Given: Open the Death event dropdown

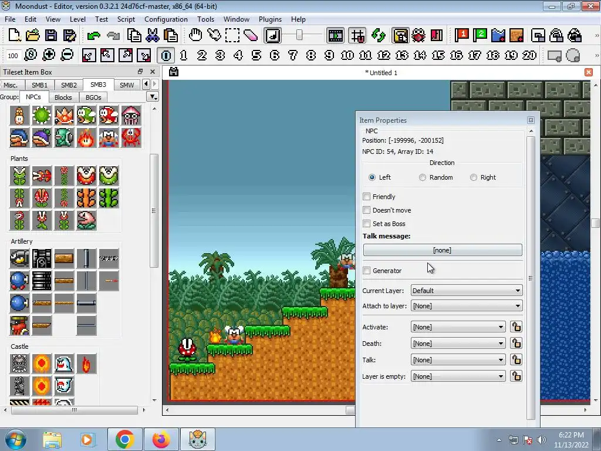Looking at the screenshot, I should click(458, 344).
